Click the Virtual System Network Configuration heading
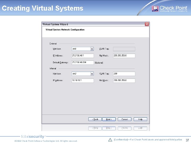This screenshot has width=191, height=143. (65, 30)
